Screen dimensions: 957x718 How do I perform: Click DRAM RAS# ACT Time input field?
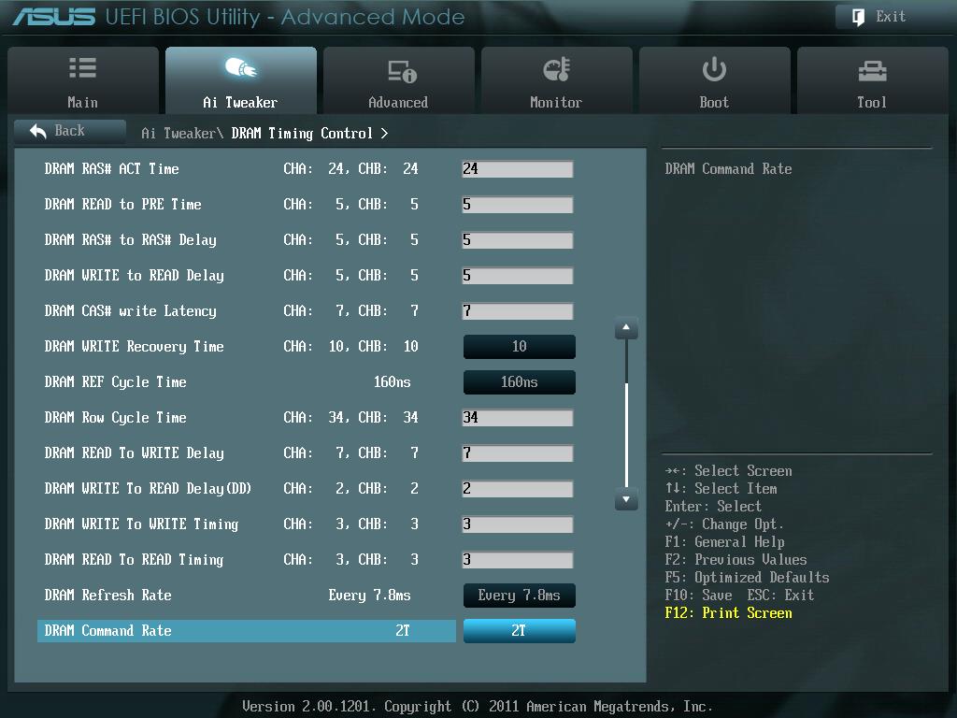[x=518, y=169]
